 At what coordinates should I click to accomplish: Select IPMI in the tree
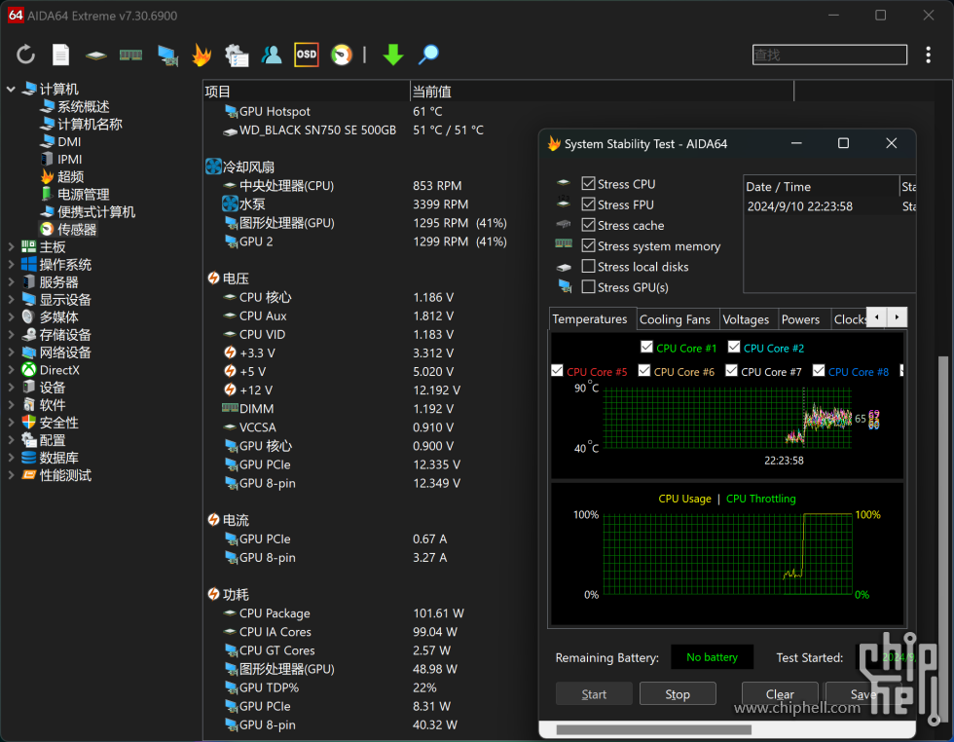[61, 160]
